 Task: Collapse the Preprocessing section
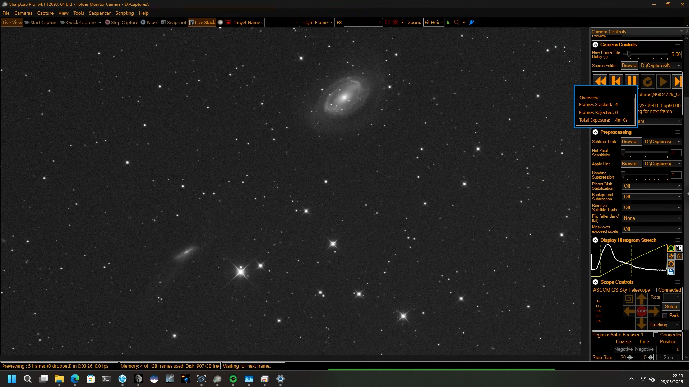tap(595, 132)
